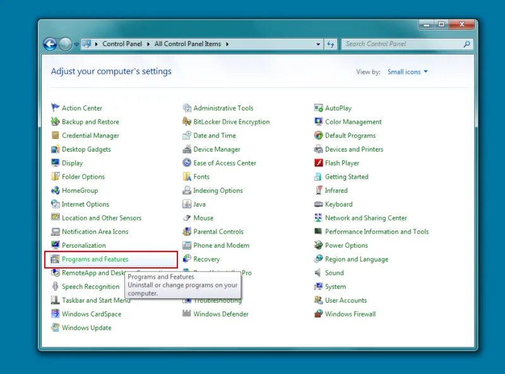This screenshot has height=374, width=505.
Task: Open the System link
Action: pos(335,287)
